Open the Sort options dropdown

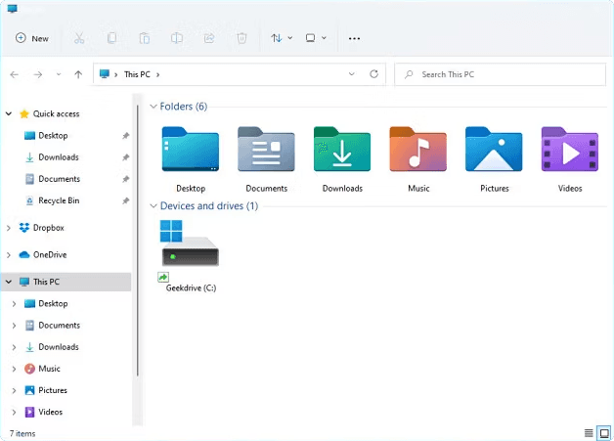point(282,38)
